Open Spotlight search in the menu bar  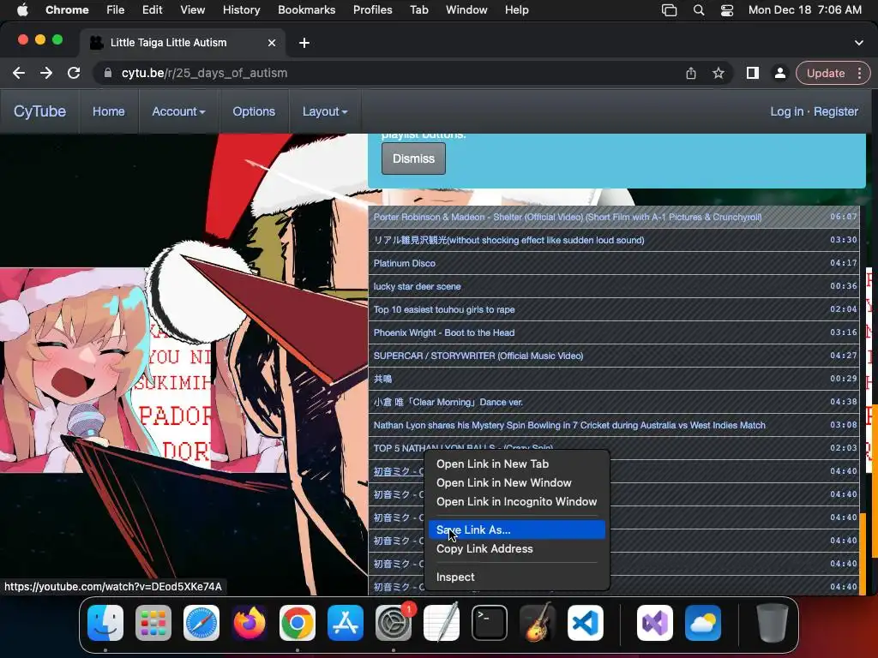click(698, 10)
